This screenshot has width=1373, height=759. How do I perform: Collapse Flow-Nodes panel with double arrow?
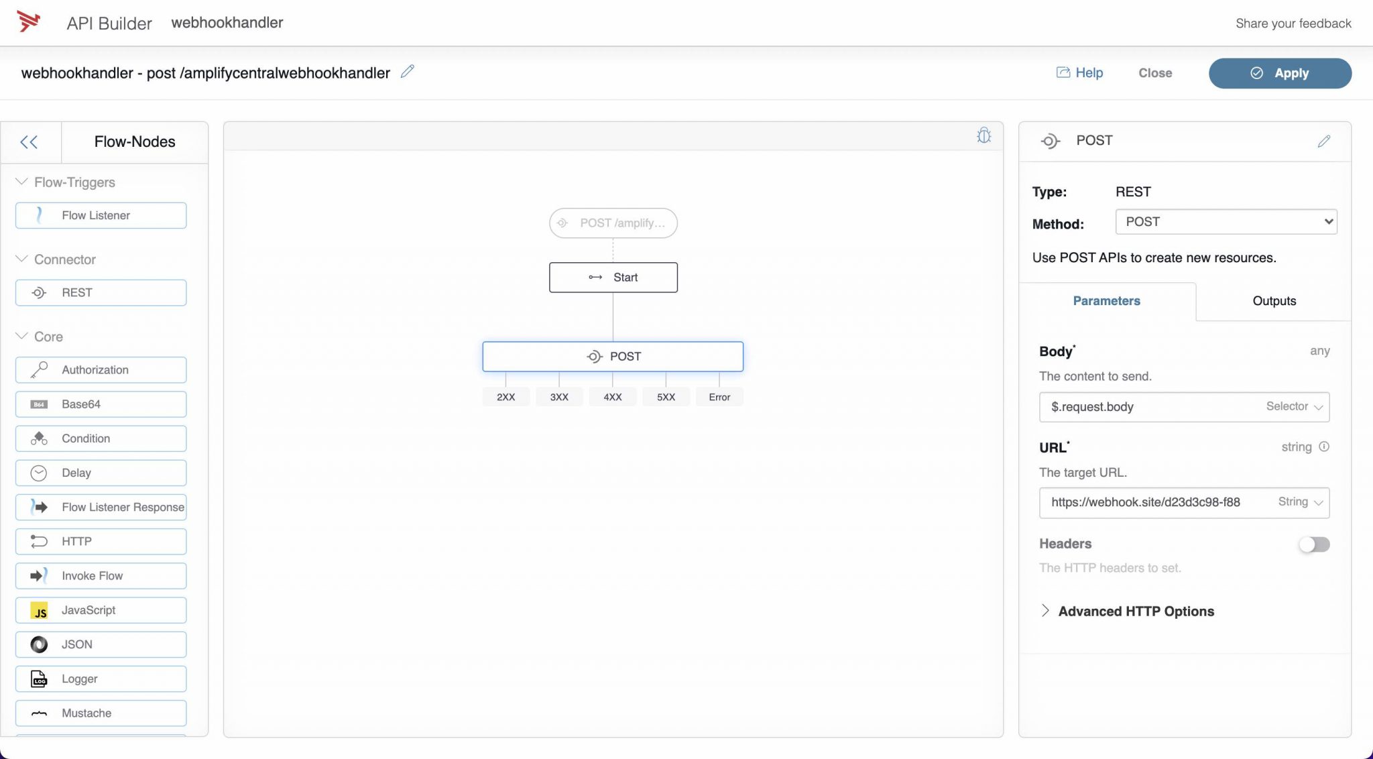(x=29, y=142)
